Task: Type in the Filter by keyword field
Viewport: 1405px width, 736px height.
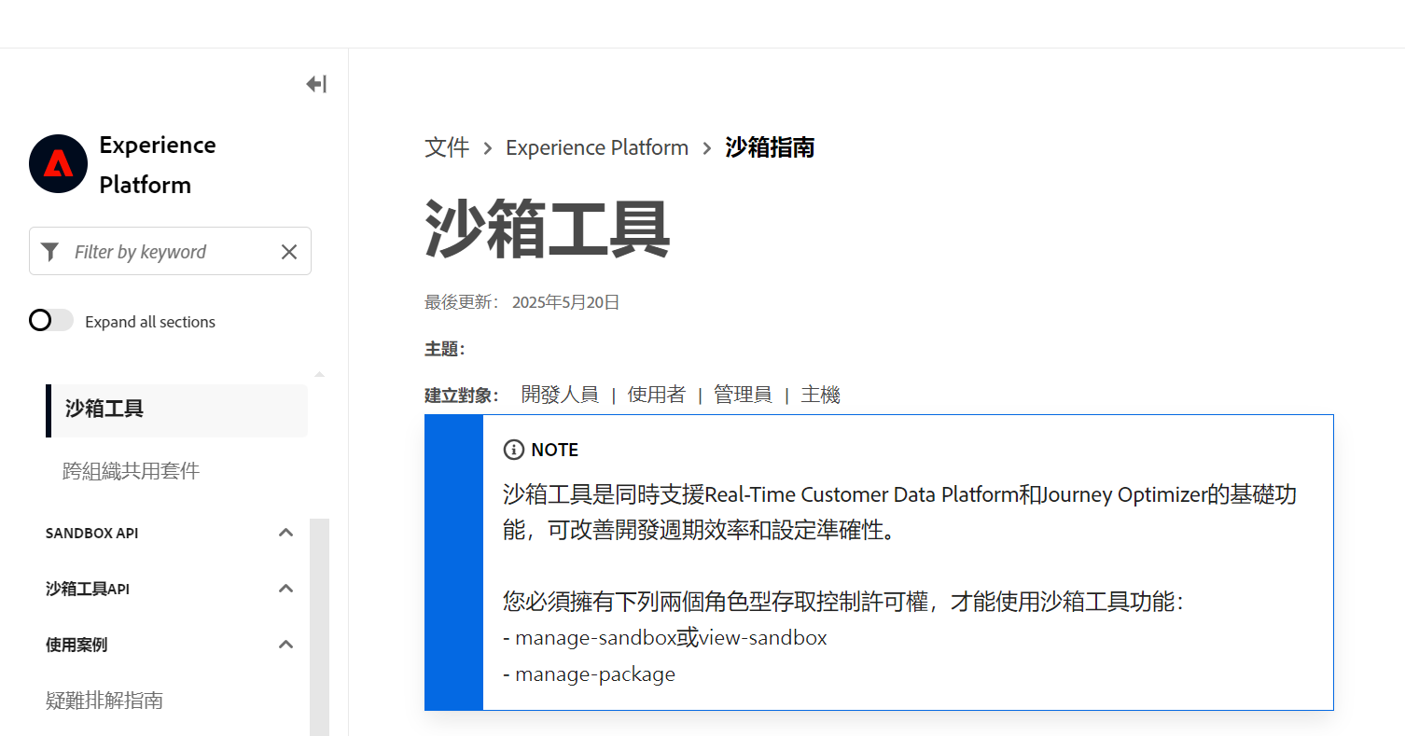Action: pyautogui.click(x=170, y=252)
